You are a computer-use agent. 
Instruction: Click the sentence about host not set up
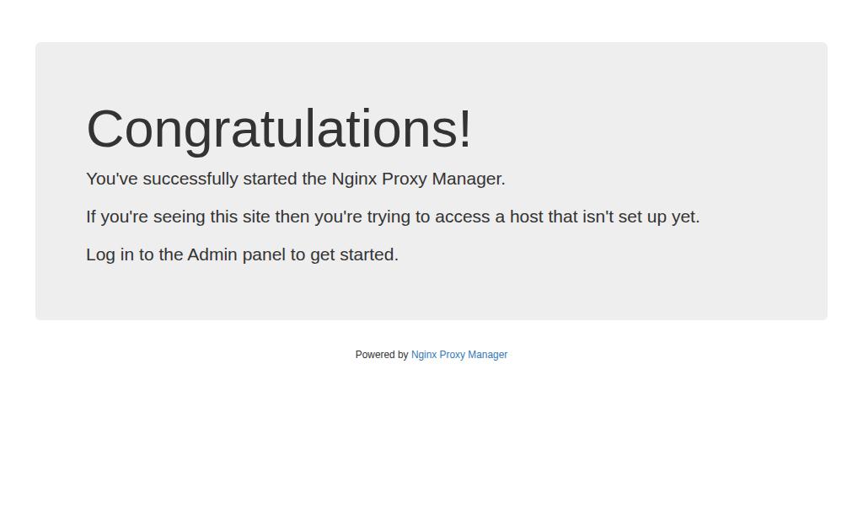point(393,217)
